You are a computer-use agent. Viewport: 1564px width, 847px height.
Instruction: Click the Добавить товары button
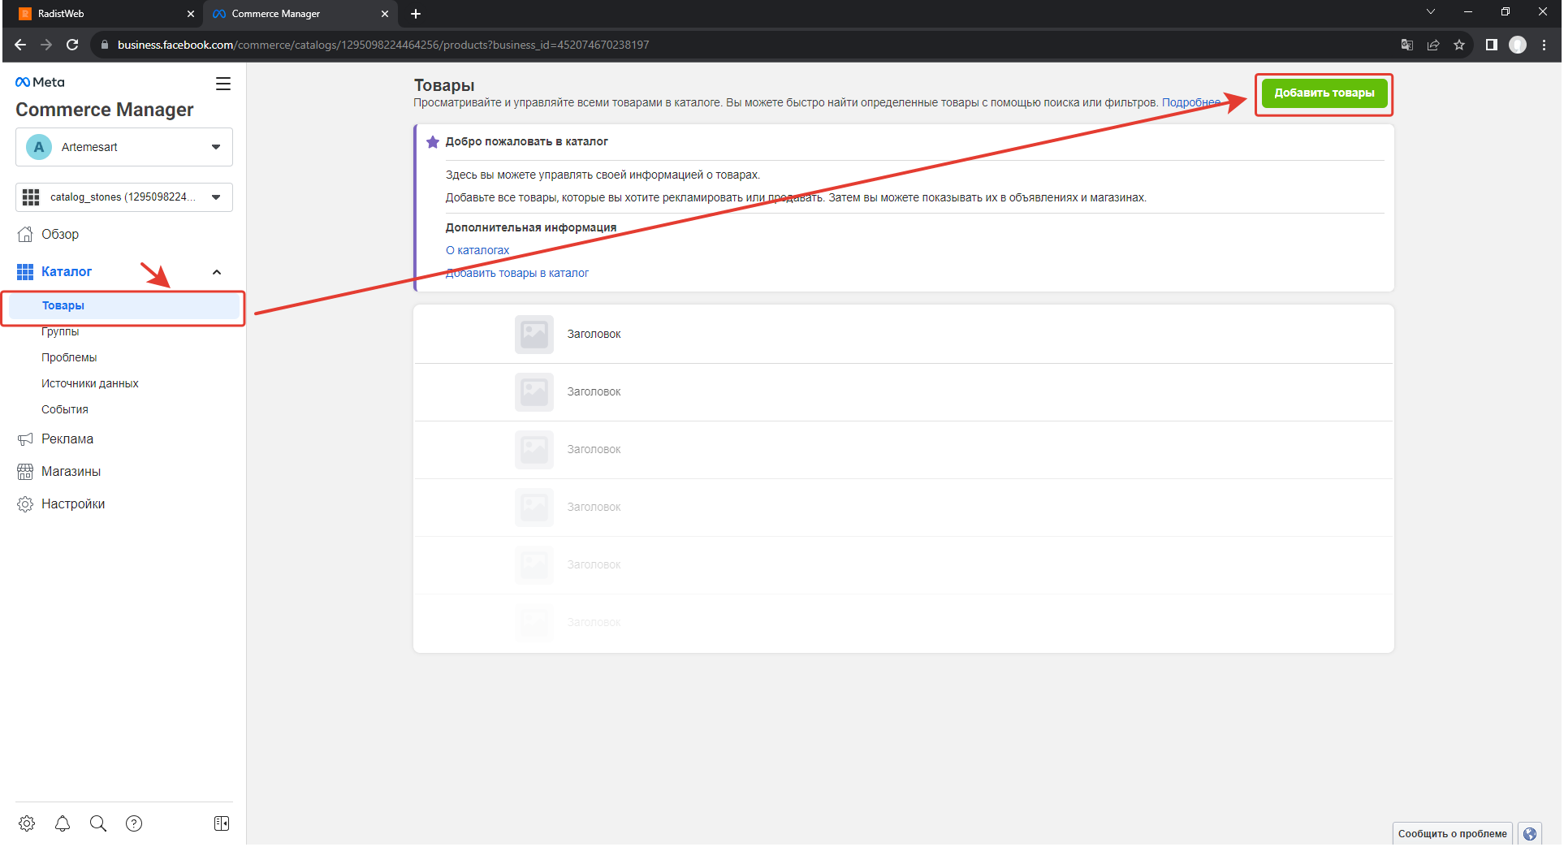(x=1324, y=93)
